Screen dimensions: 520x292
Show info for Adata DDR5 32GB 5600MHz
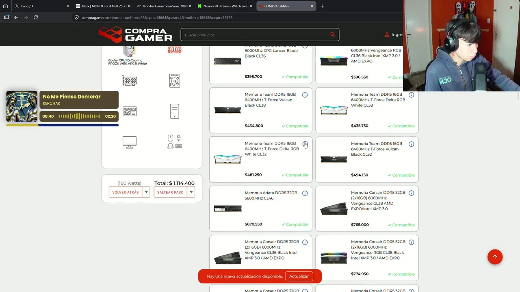(x=305, y=193)
